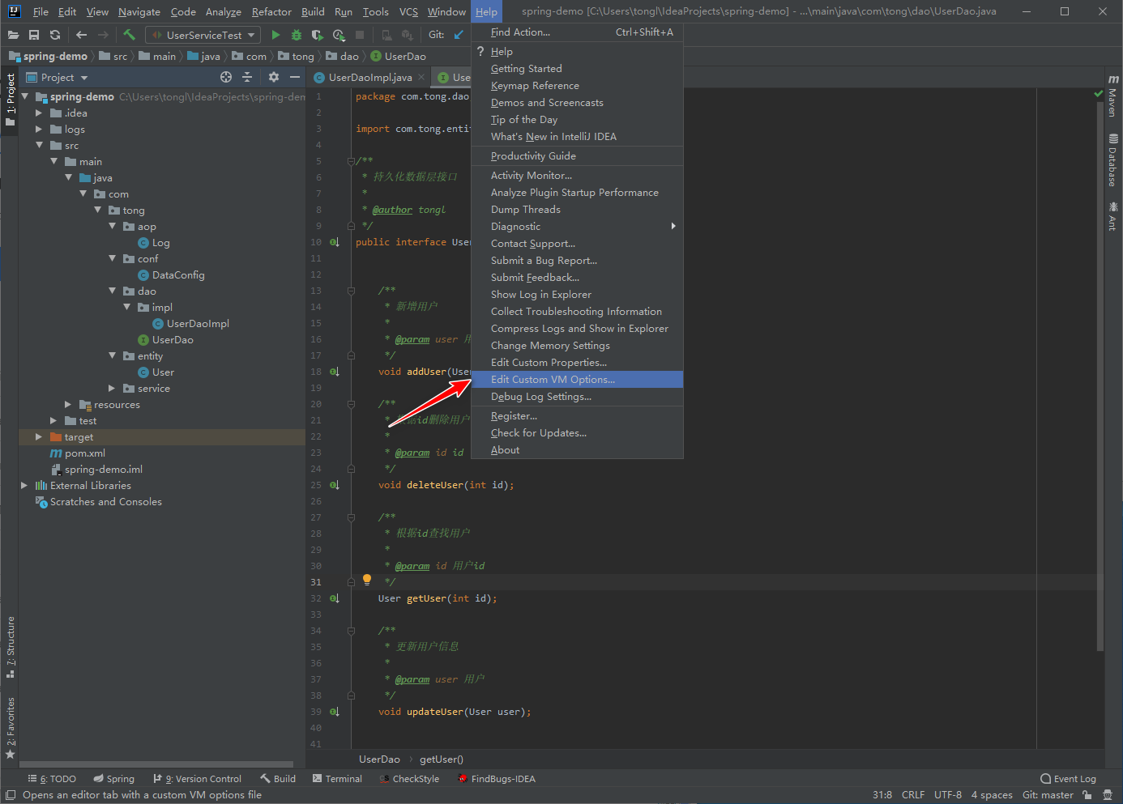Open the TODO tool window
This screenshot has height=804, width=1123.
pos(52,779)
